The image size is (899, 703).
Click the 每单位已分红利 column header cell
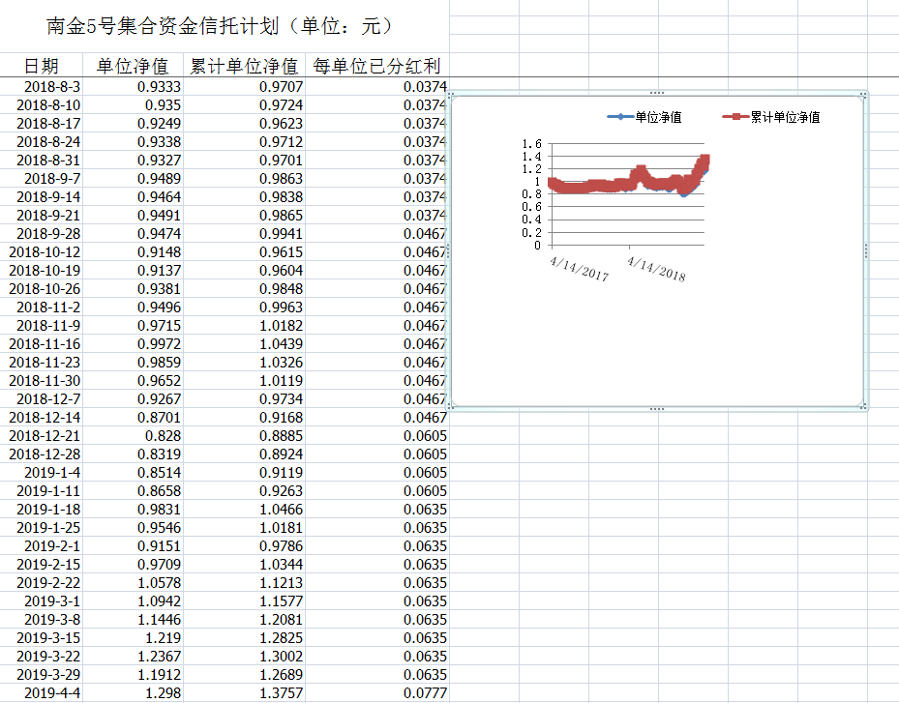tap(377, 66)
